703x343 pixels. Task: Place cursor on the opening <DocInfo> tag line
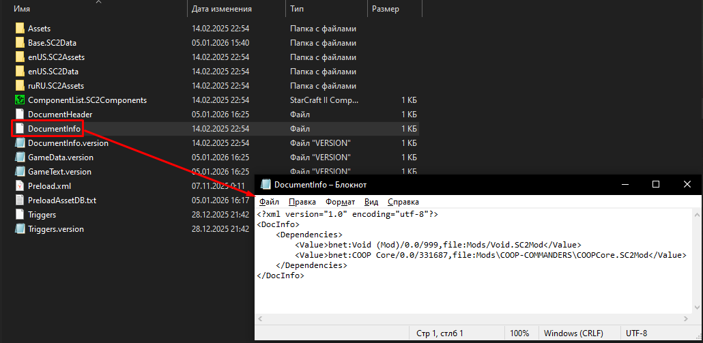(278, 224)
